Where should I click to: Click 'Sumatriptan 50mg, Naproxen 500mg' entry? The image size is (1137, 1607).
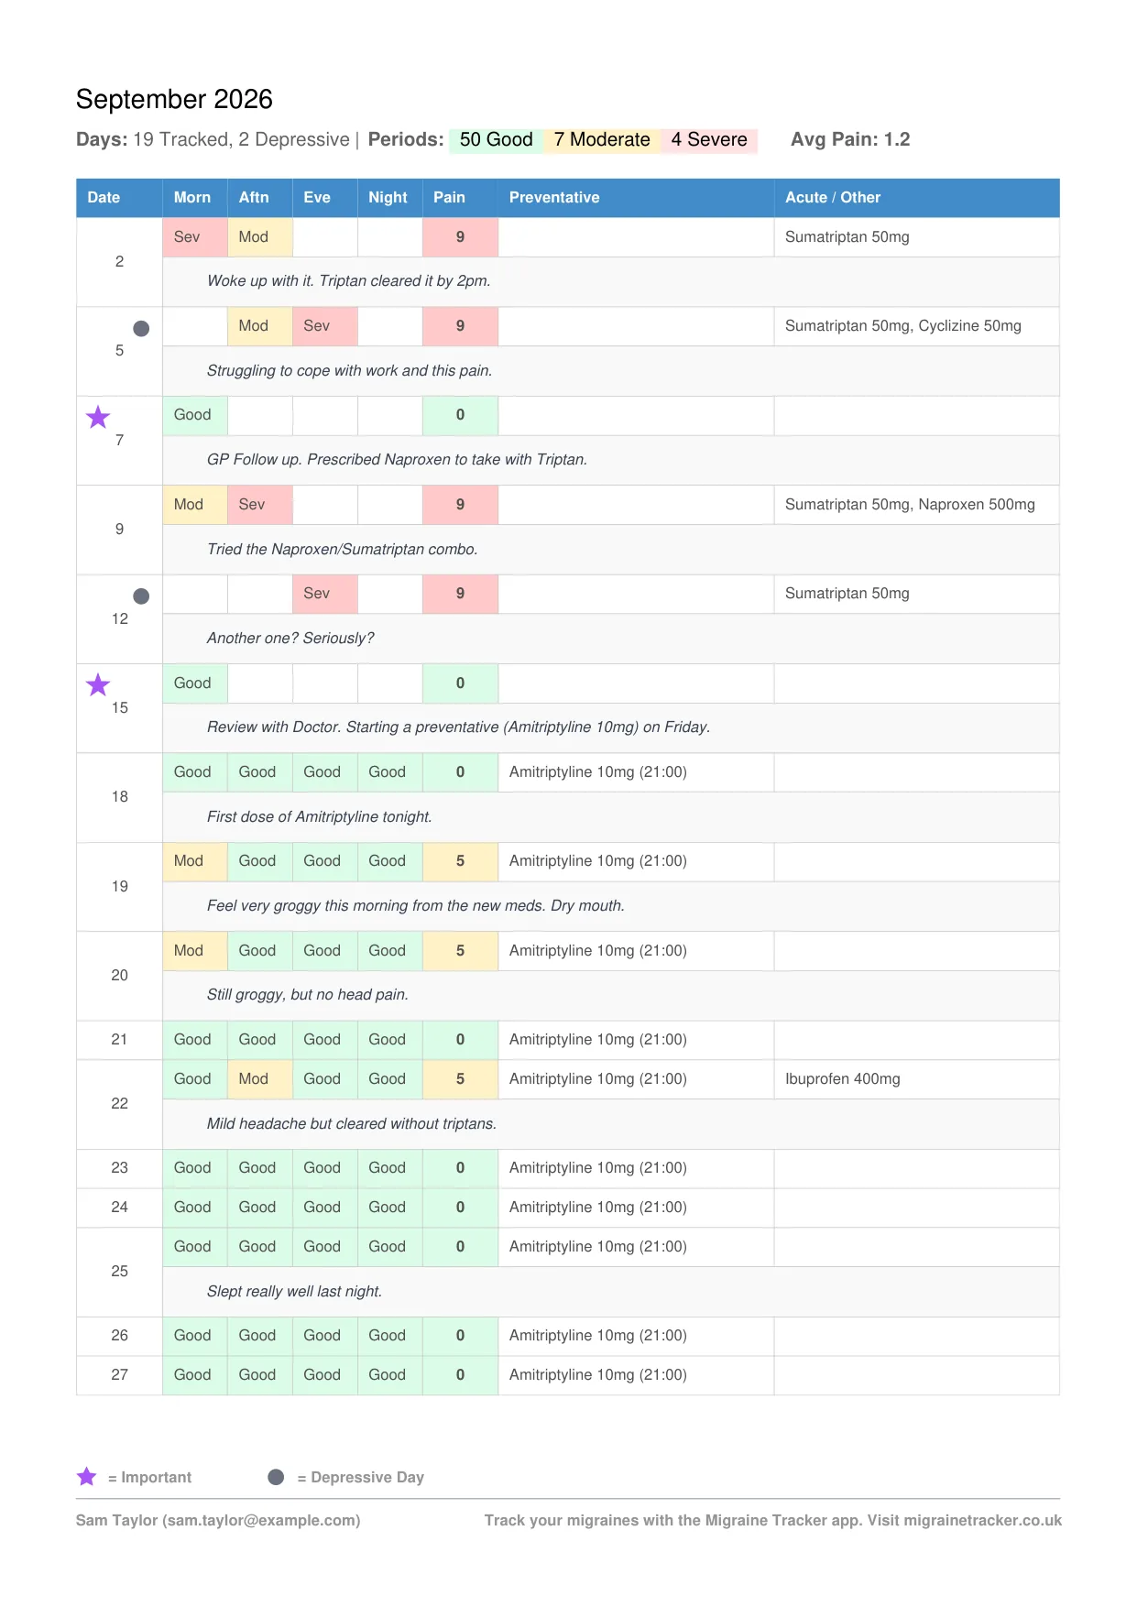pyautogui.click(x=910, y=505)
